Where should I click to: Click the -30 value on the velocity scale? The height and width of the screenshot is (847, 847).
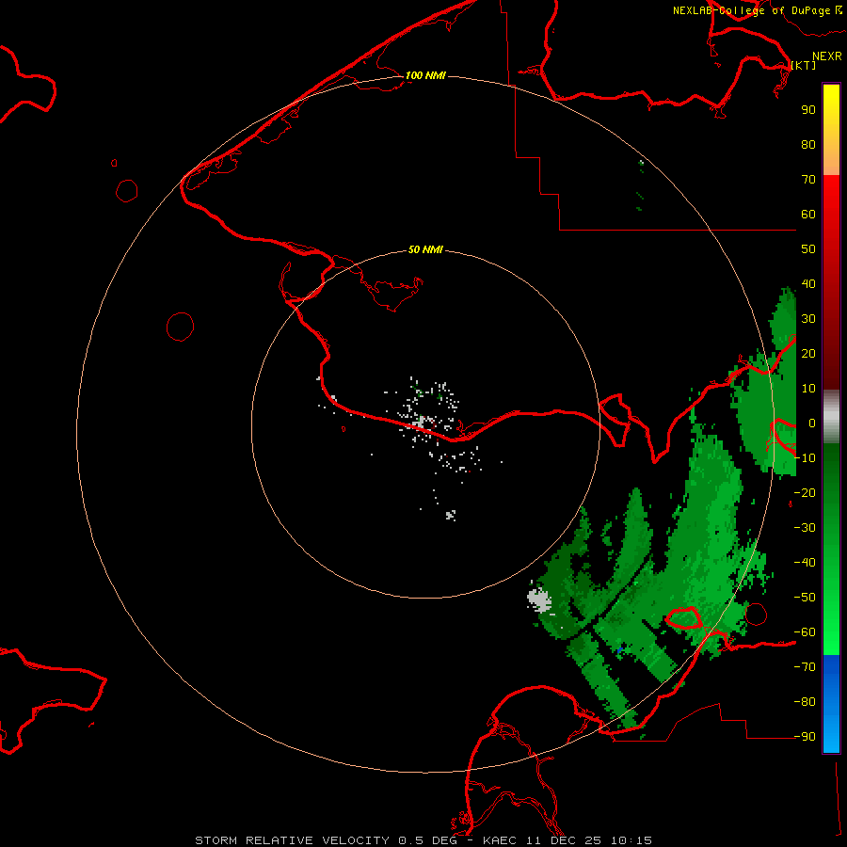tap(805, 528)
